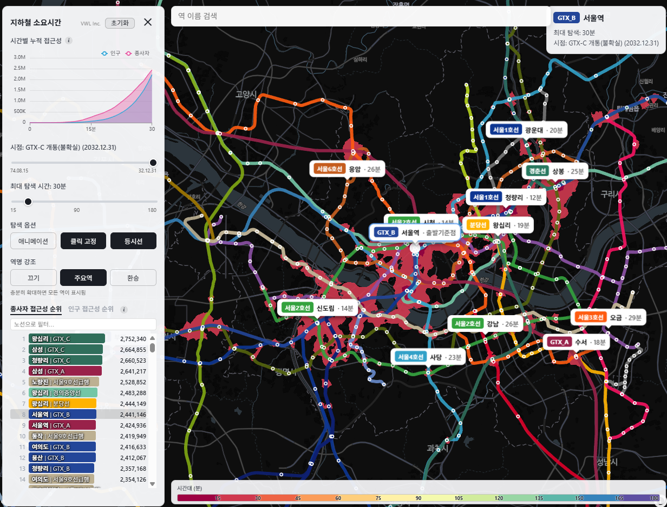Switch to 종사자 접근성 순위 tab
This screenshot has width=667, height=507.
click(x=36, y=309)
